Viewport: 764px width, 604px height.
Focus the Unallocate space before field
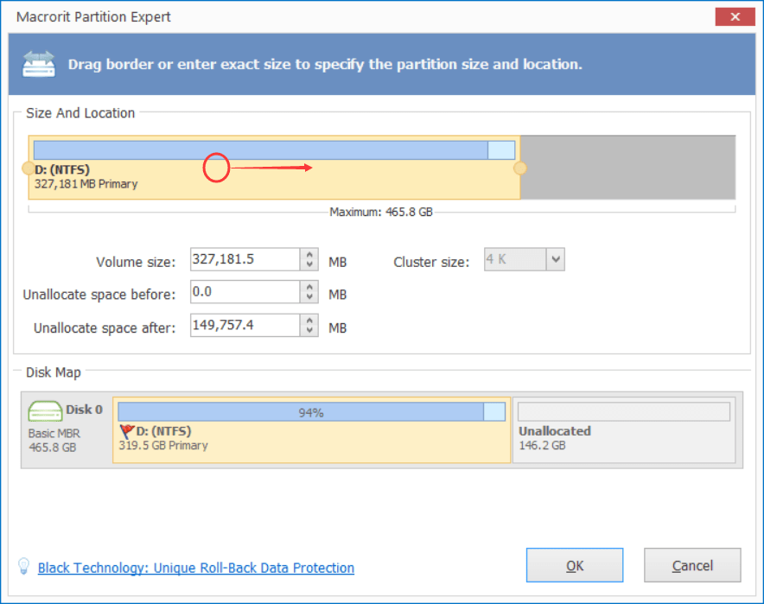point(245,292)
